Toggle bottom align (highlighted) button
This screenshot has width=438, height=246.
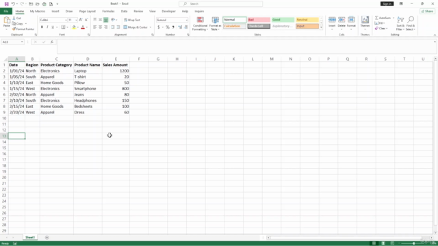click(106, 20)
